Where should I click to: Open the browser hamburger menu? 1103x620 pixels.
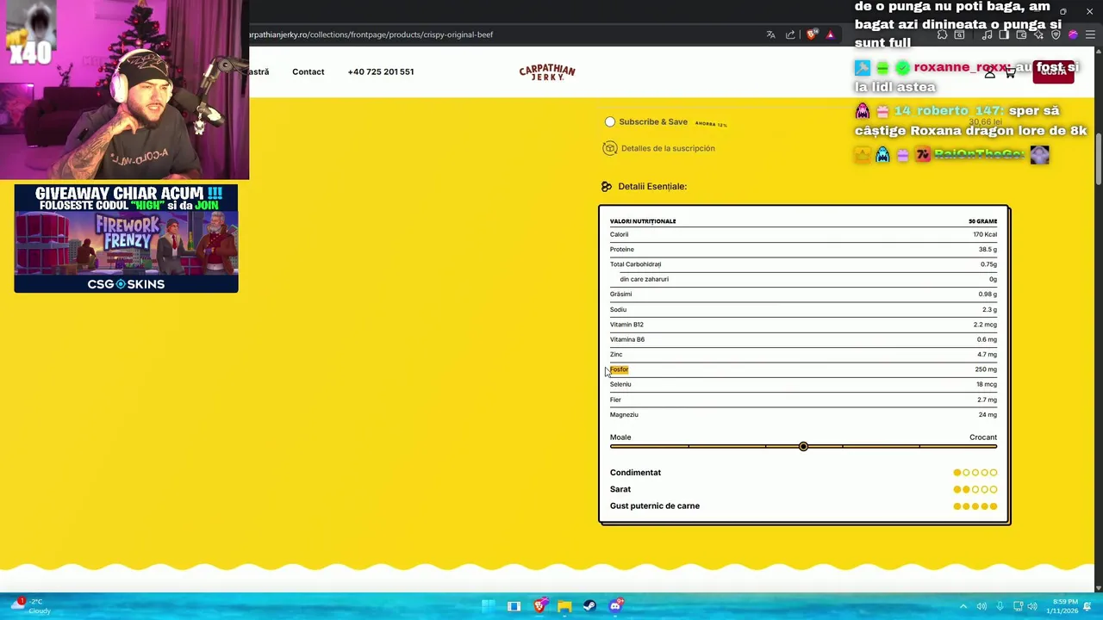pyautogui.click(x=1090, y=34)
